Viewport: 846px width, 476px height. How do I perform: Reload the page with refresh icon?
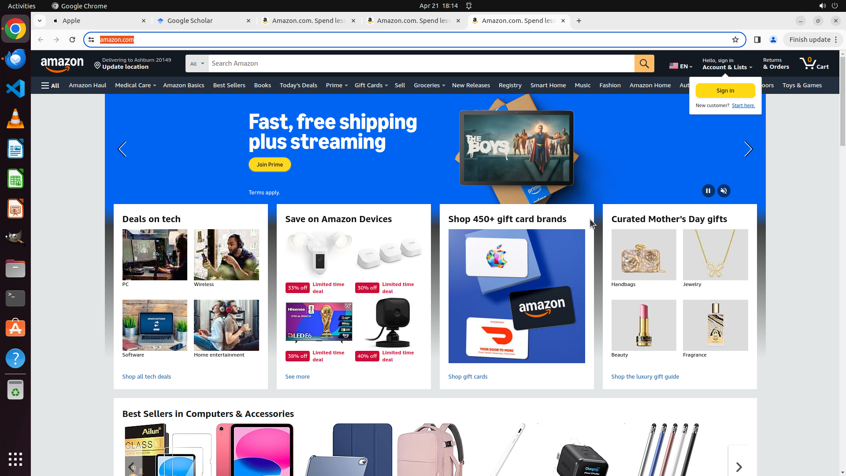coord(72,40)
